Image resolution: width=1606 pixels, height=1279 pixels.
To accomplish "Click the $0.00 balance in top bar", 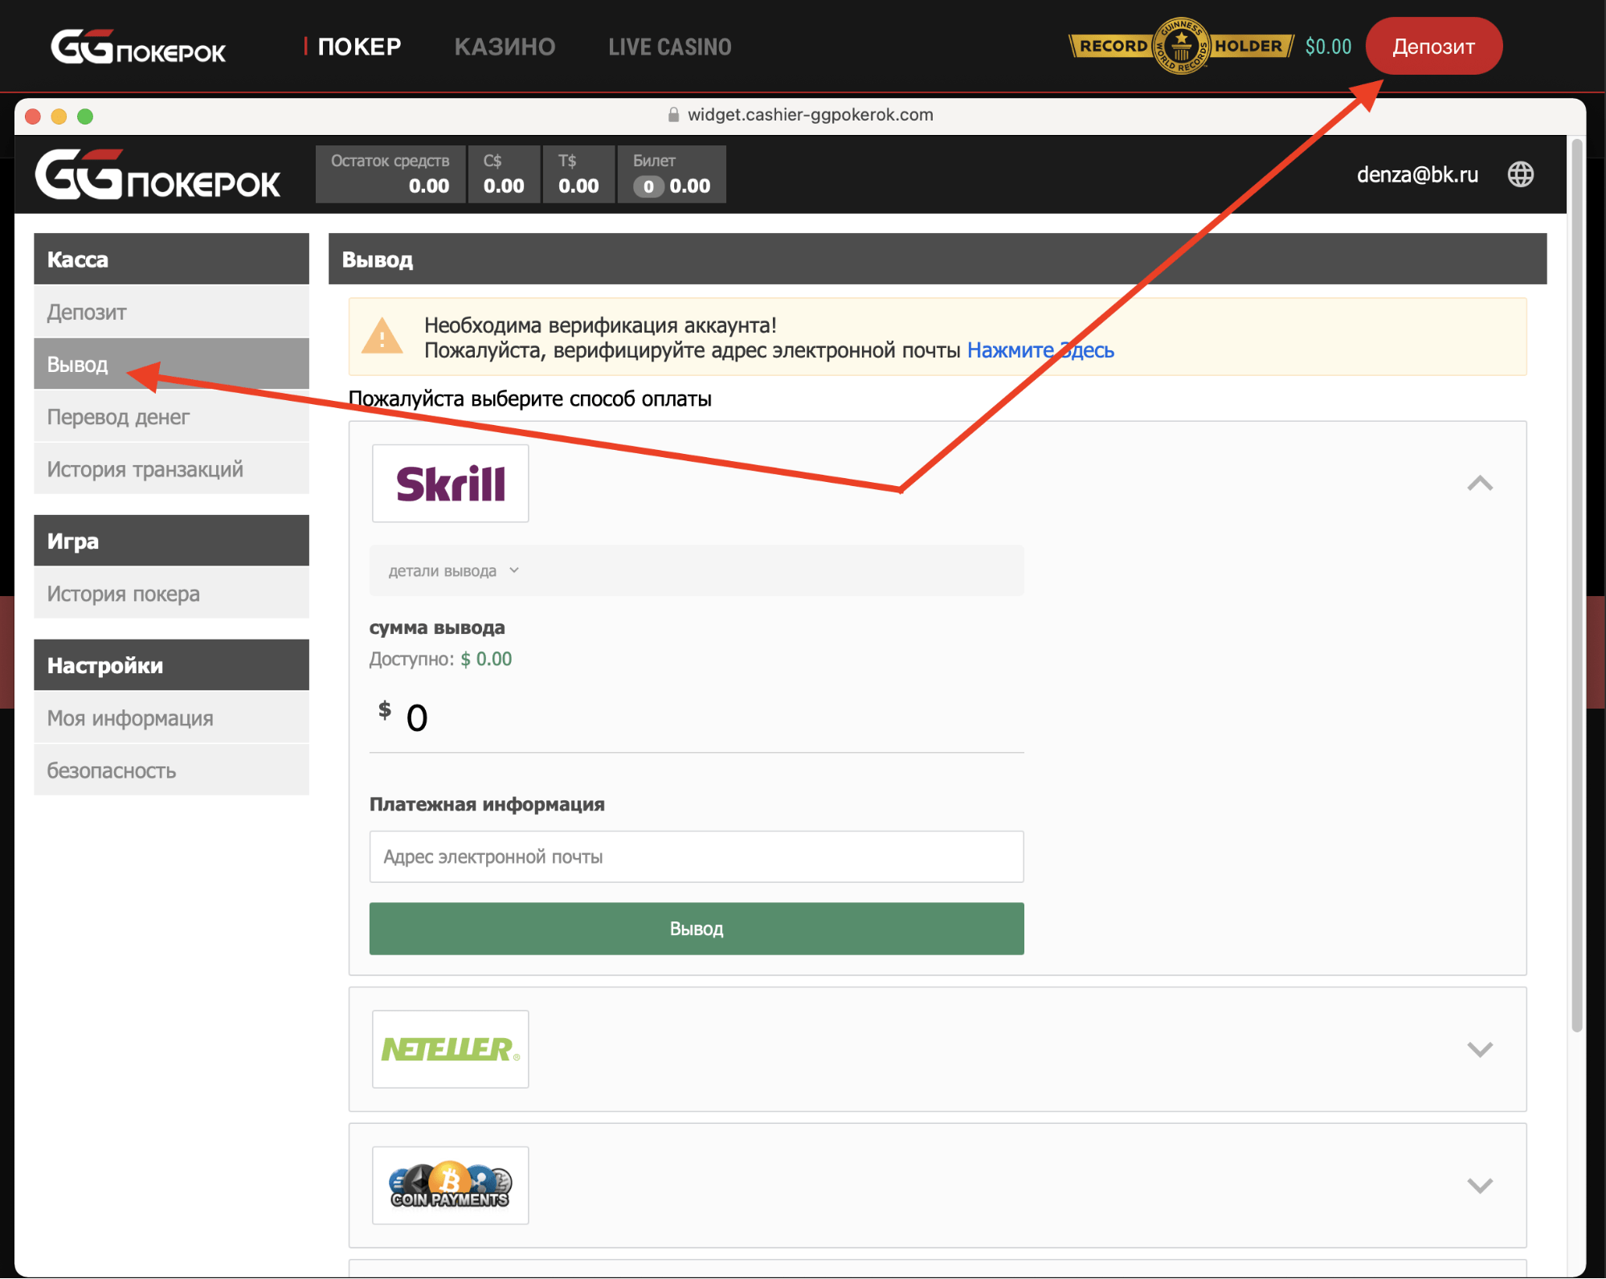I will [1328, 46].
